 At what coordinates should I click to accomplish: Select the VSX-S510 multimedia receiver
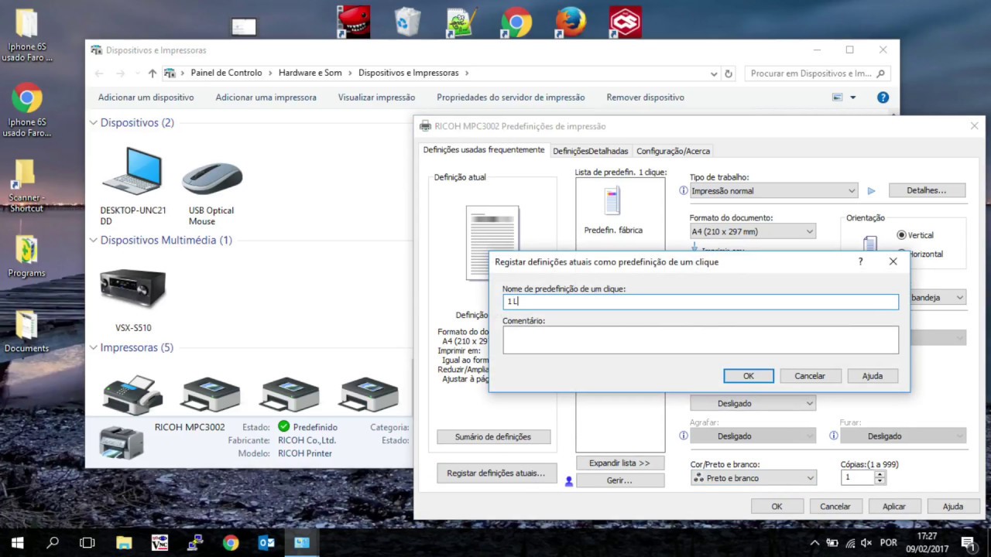click(132, 288)
